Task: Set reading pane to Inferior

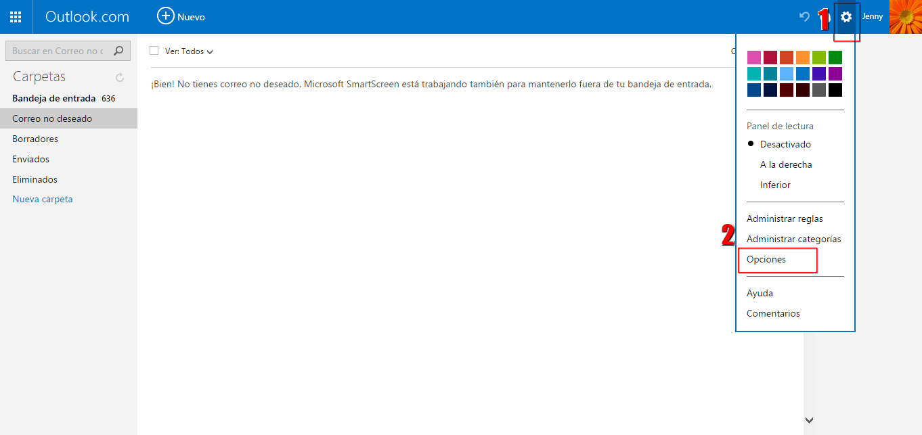Action: (x=775, y=185)
